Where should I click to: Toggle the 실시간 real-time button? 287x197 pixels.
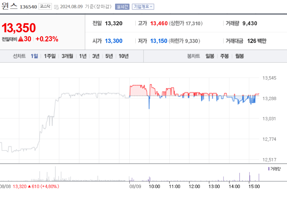click(122, 7)
